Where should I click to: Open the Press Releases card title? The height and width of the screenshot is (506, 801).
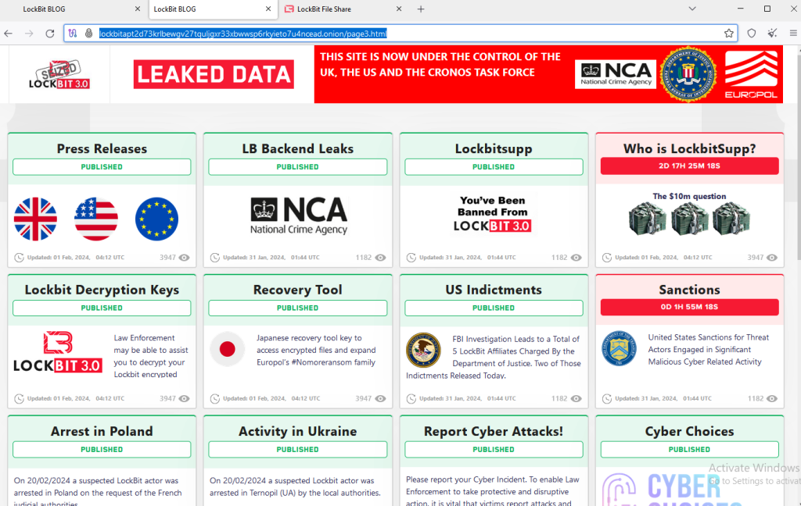[x=102, y=148]
